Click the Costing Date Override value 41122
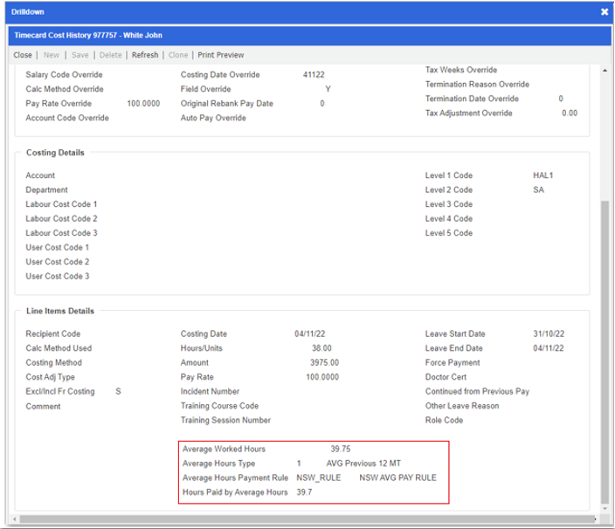615x529 pixels. (314, 75)
